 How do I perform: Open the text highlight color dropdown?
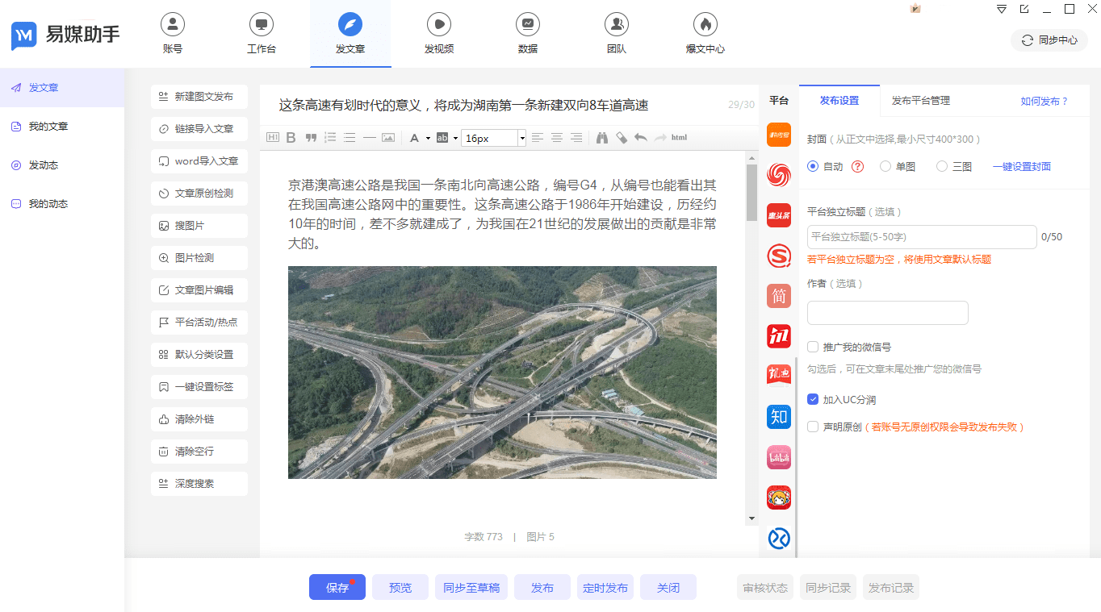coord(456,137)
